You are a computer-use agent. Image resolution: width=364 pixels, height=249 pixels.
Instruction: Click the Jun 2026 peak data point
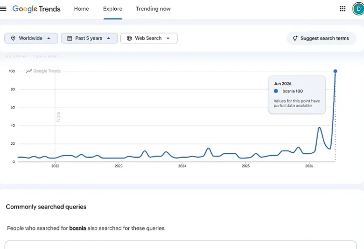pyautogui.click(x=335, y=71)
